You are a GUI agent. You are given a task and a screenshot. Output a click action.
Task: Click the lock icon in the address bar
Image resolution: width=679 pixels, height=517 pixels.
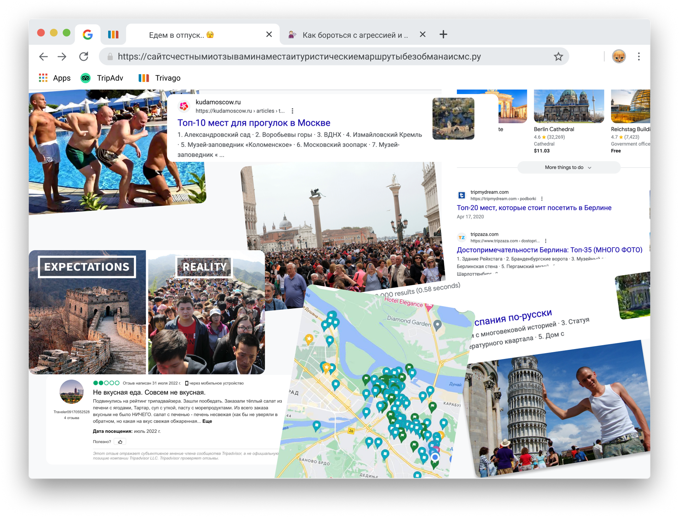click(110, 57)
